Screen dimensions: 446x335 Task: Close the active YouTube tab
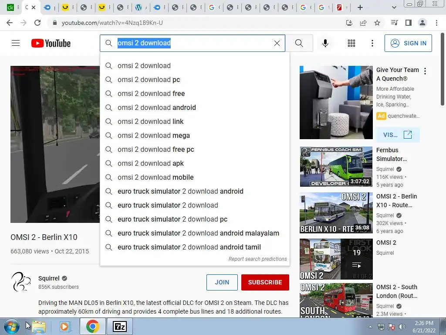[34, 7]
